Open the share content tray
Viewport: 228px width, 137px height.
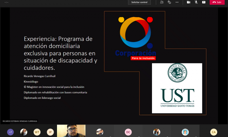pos(204,2)
